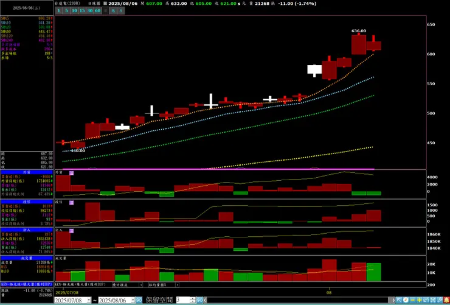Image resolution: width=450 pixels, height=305 pixels.
Task: Switch chart to 10-minute timeframe
Action: click(x=74, y=11)
